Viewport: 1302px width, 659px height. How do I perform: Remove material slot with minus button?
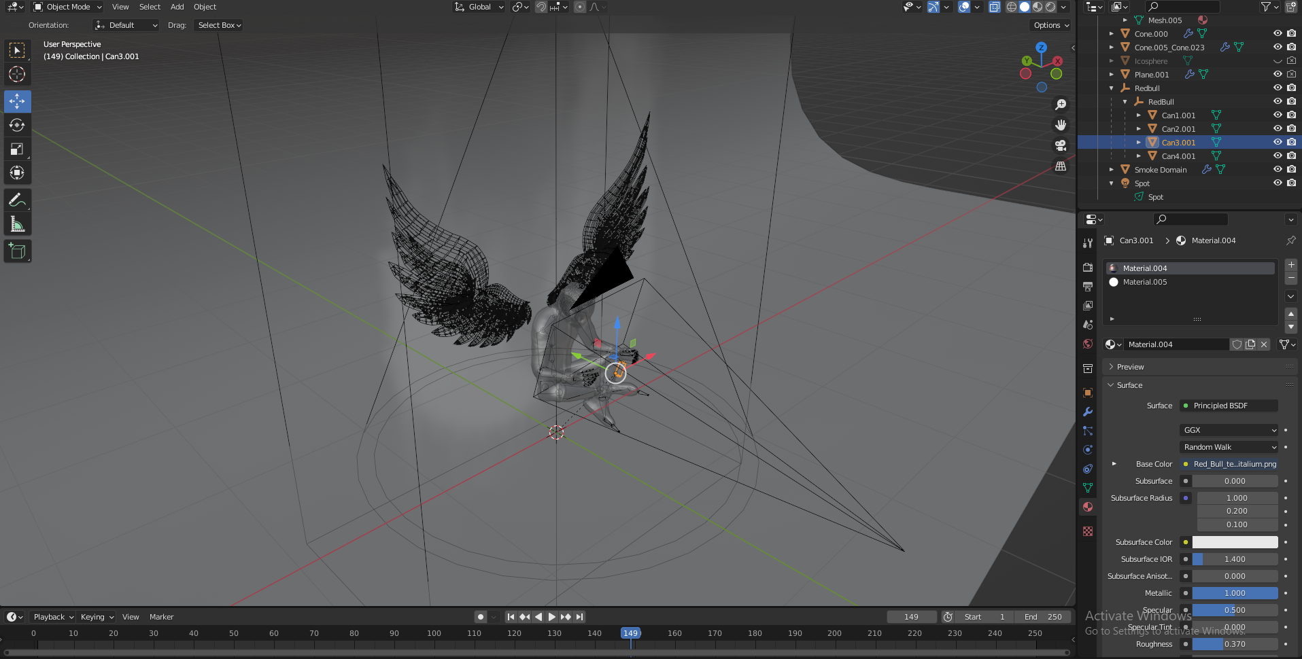(x=1291, y=279)
